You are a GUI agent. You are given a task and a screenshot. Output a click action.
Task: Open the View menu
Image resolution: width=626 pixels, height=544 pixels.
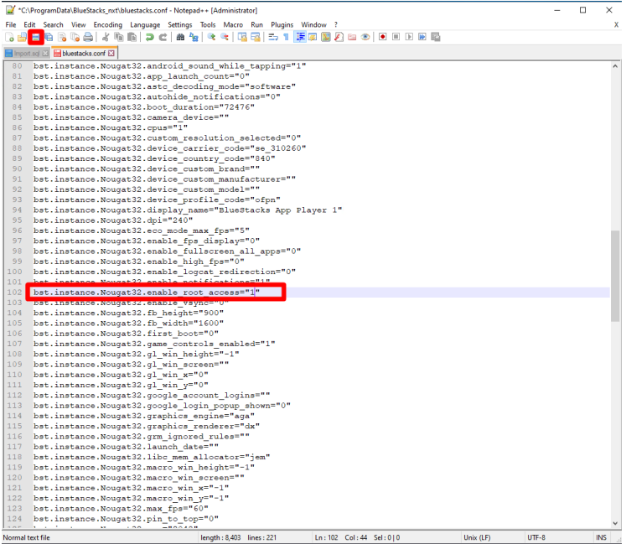pyautogui.click(x=78, y=25)
